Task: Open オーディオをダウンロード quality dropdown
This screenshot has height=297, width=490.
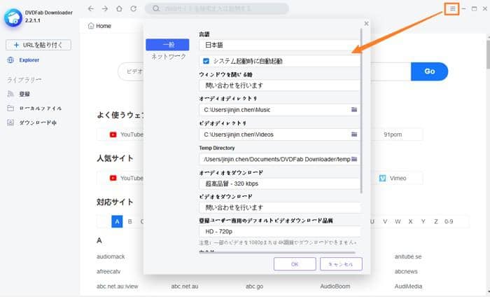Action: coord(280,184)
